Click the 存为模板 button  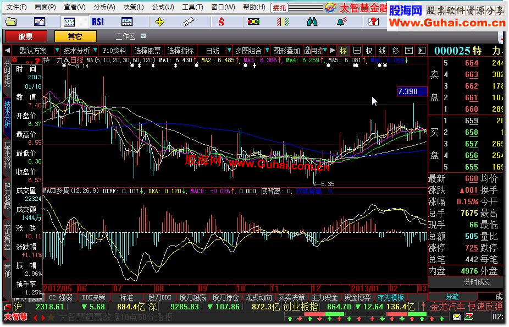tap(390, 297)
